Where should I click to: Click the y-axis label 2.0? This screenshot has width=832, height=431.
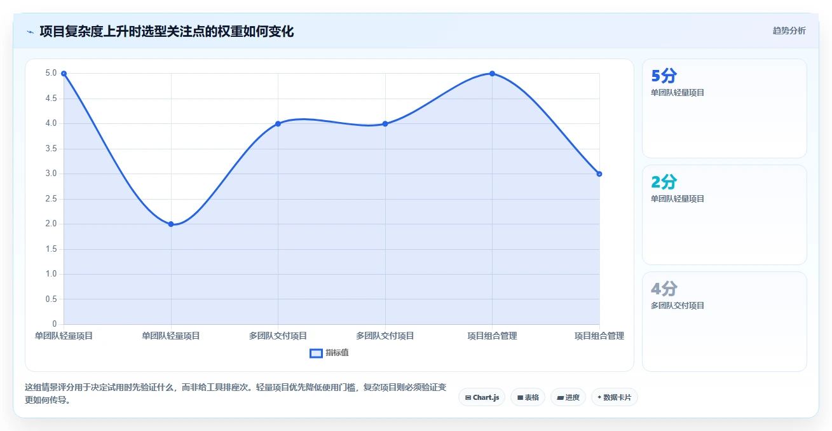[51, 224]
